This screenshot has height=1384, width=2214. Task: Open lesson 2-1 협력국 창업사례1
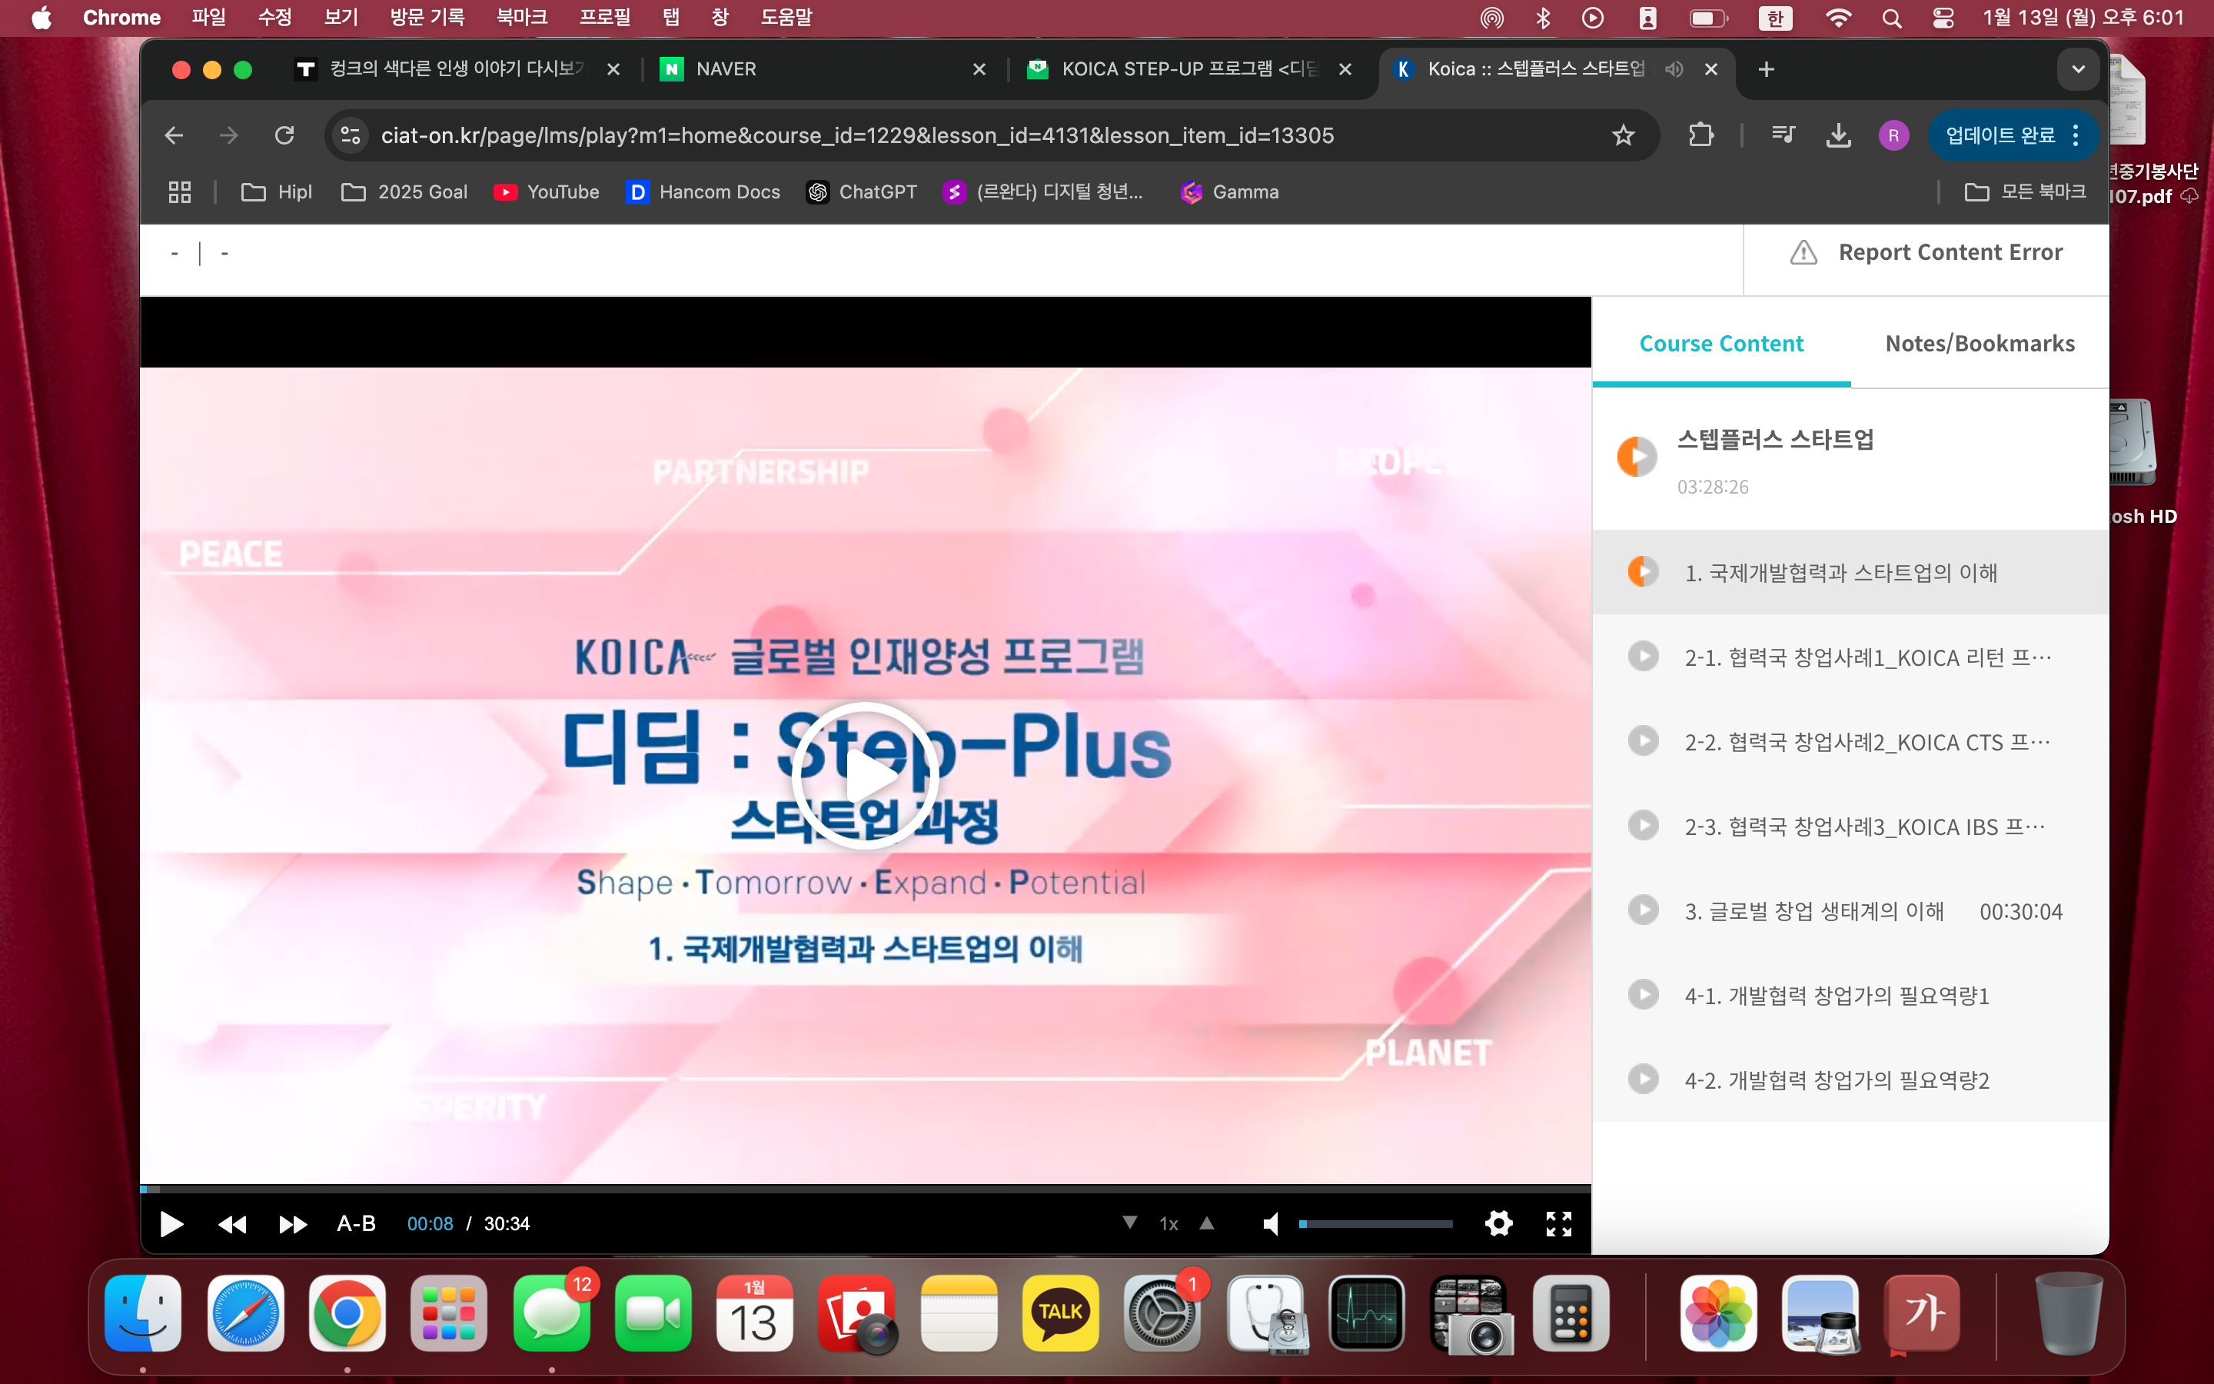pos(1850,657)
